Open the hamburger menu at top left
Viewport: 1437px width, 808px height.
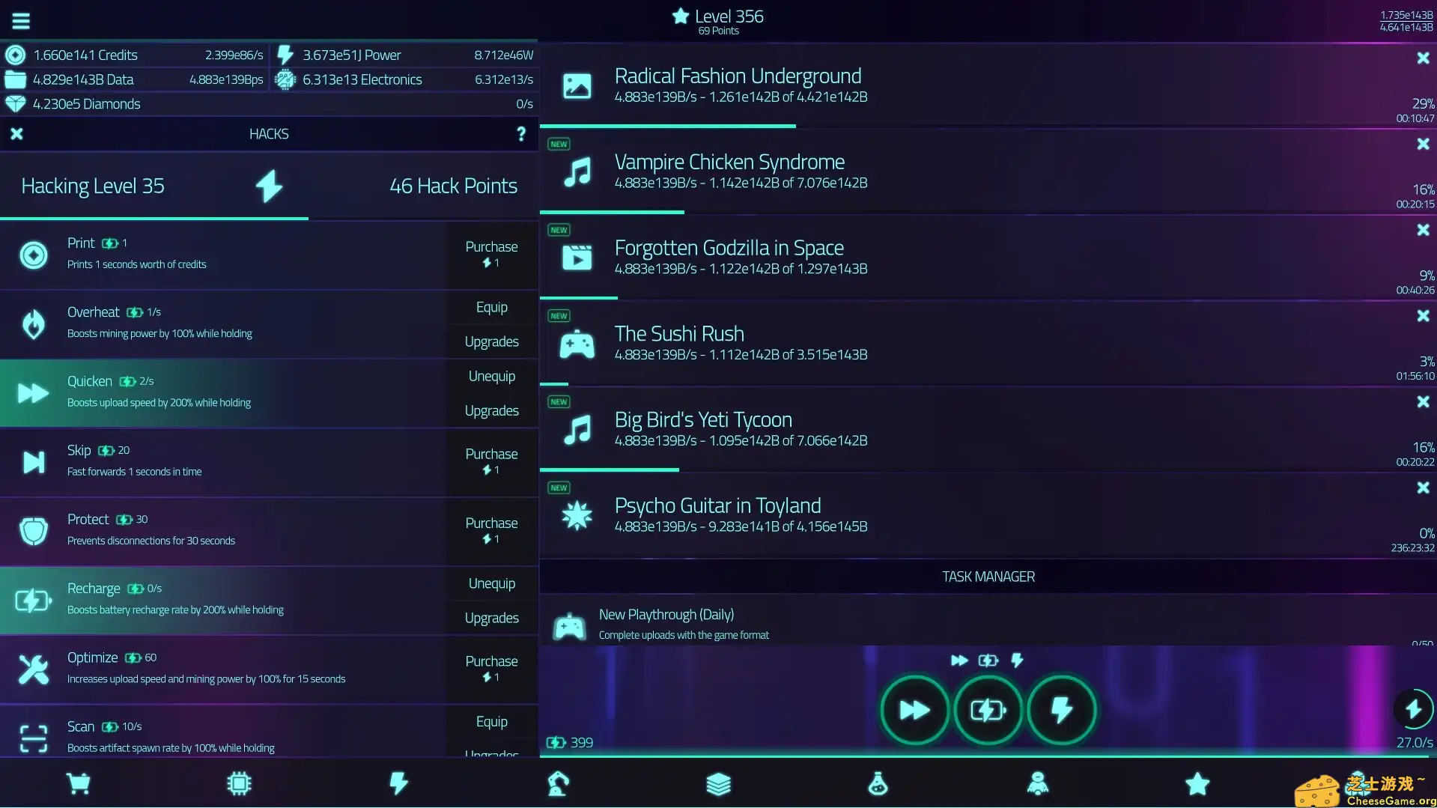coord(20,20)
